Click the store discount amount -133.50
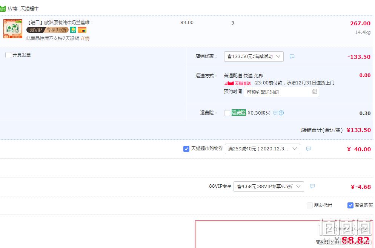This screenshot has width=375, height=248. click(359, 57)
